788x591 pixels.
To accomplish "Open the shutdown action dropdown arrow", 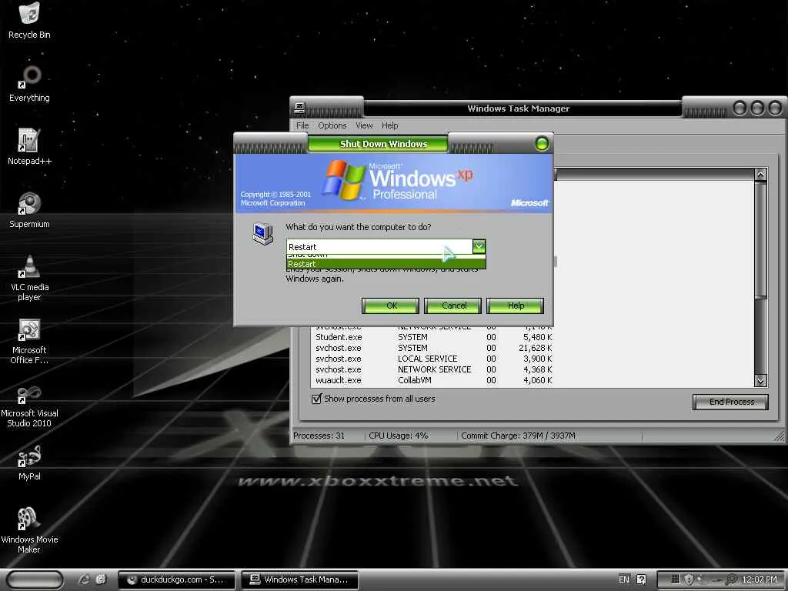I will (x=479, y=246).
